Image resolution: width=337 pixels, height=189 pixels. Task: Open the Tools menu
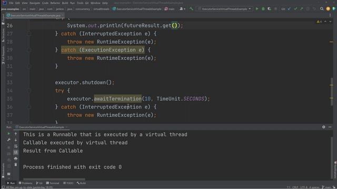[80, 3]
